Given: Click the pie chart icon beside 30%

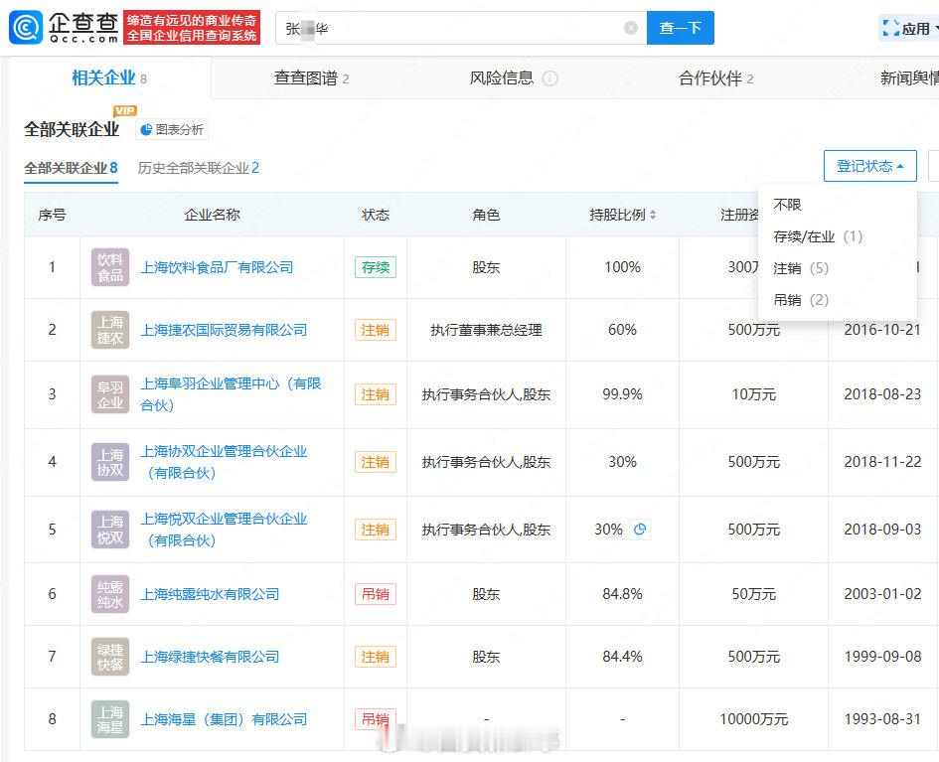Looking at the screenshot, I should (x=640, y=530).
